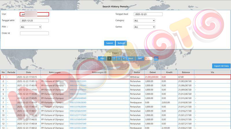Open Keterangan ID link 99033259628049 in row 7
This screenshot has width=231, height=129.
click(x=78, y=102)
